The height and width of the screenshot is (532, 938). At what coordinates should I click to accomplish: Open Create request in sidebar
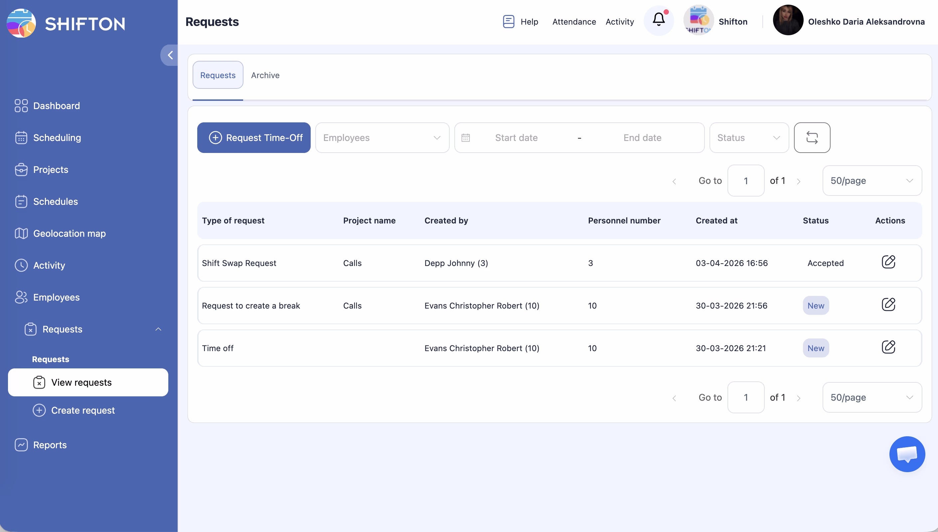tap(82, 410)
